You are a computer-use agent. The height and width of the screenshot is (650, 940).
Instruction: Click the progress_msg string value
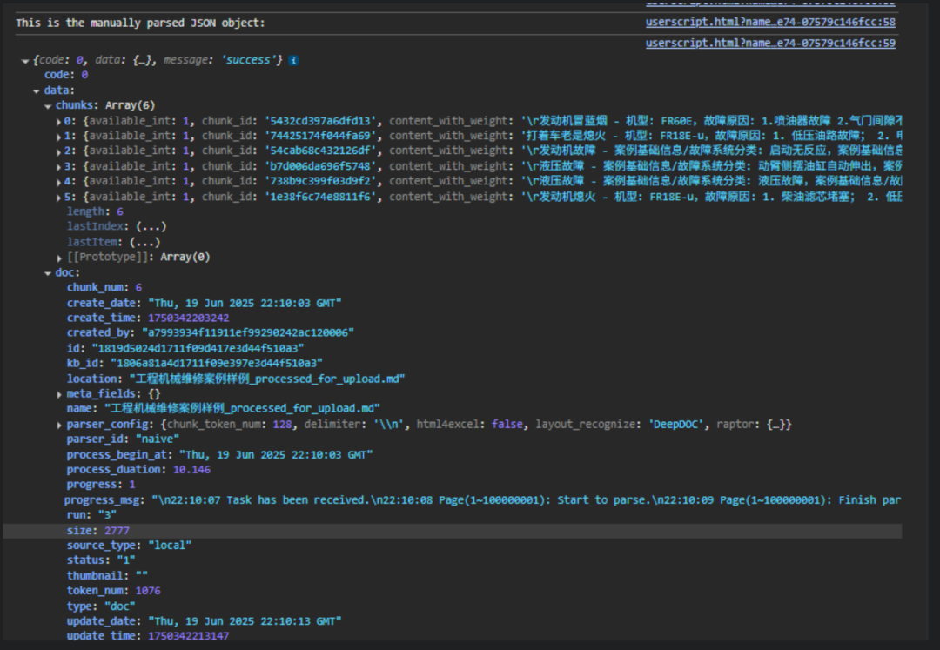pos(522,500)
